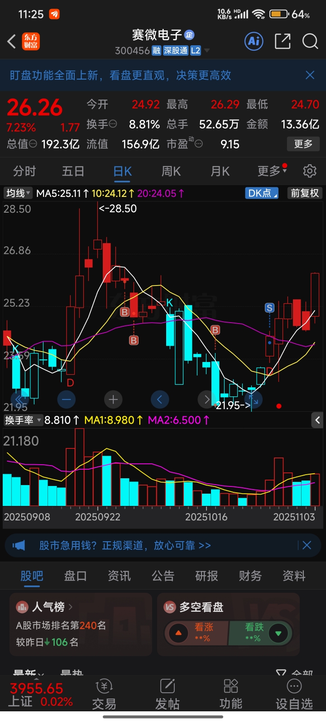326x724 pixels.
Task: Open 交易 in bottom bar
Action: [104, 695]
